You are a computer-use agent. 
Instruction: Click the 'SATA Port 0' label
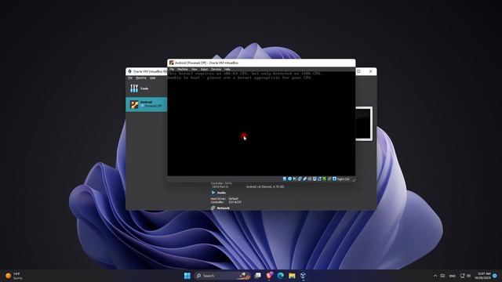[x=220, y=186]
